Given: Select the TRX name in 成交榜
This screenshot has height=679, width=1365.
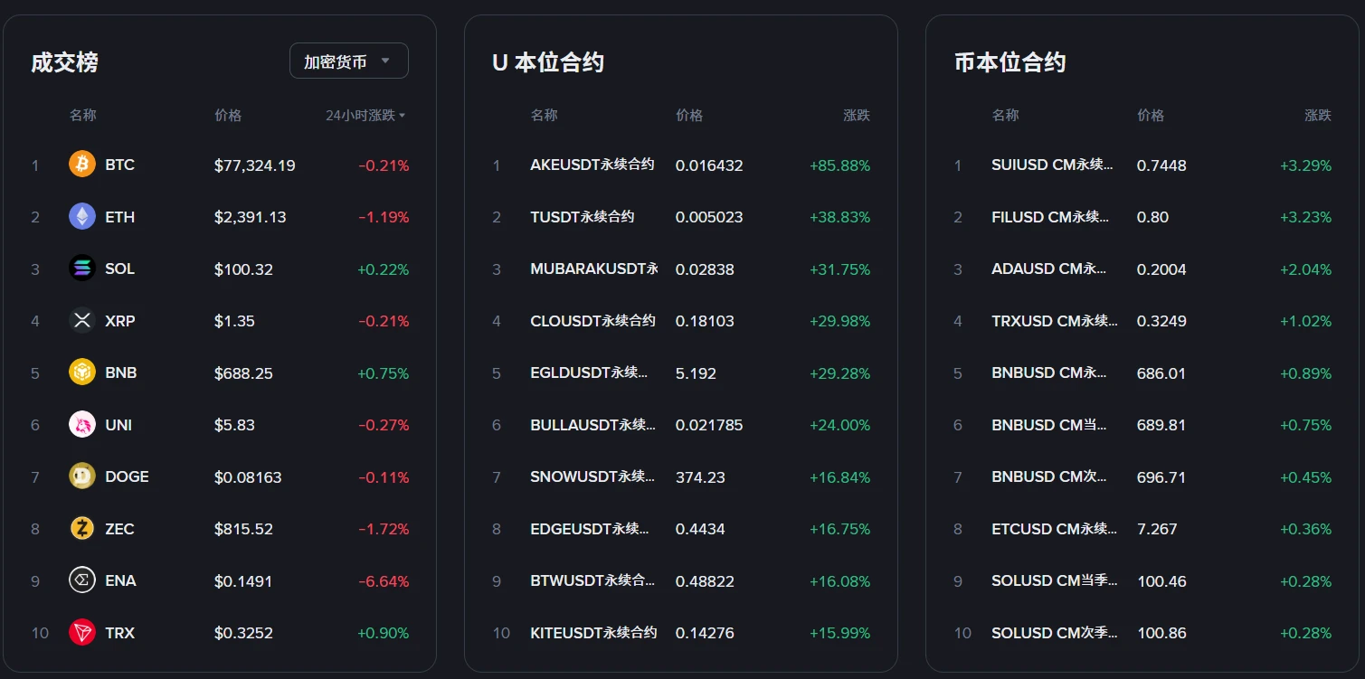Looking at the screenshot, I should (x=119, y=633).
